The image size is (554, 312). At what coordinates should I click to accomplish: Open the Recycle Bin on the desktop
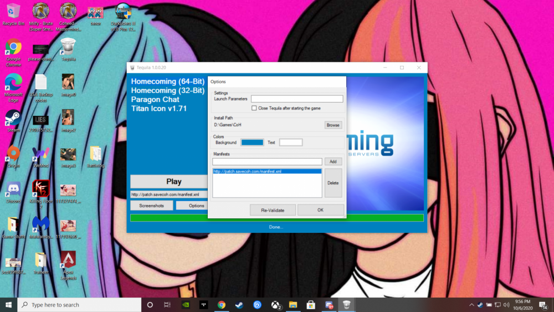13,11
